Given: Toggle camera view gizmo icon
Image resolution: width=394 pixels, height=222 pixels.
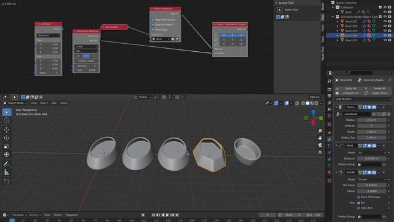Looking at the screenshot, I should point(320,146).
